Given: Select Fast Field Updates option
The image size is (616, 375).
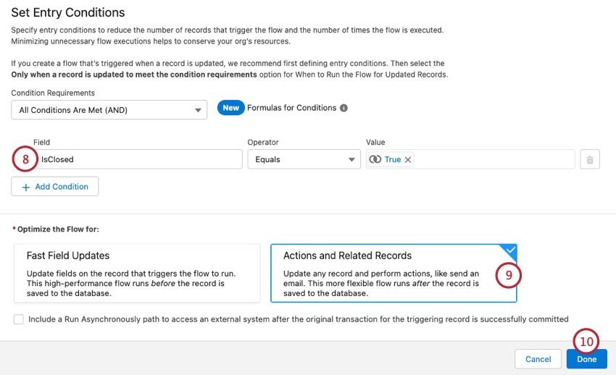Looking at the screenshot, I should 136,272.
